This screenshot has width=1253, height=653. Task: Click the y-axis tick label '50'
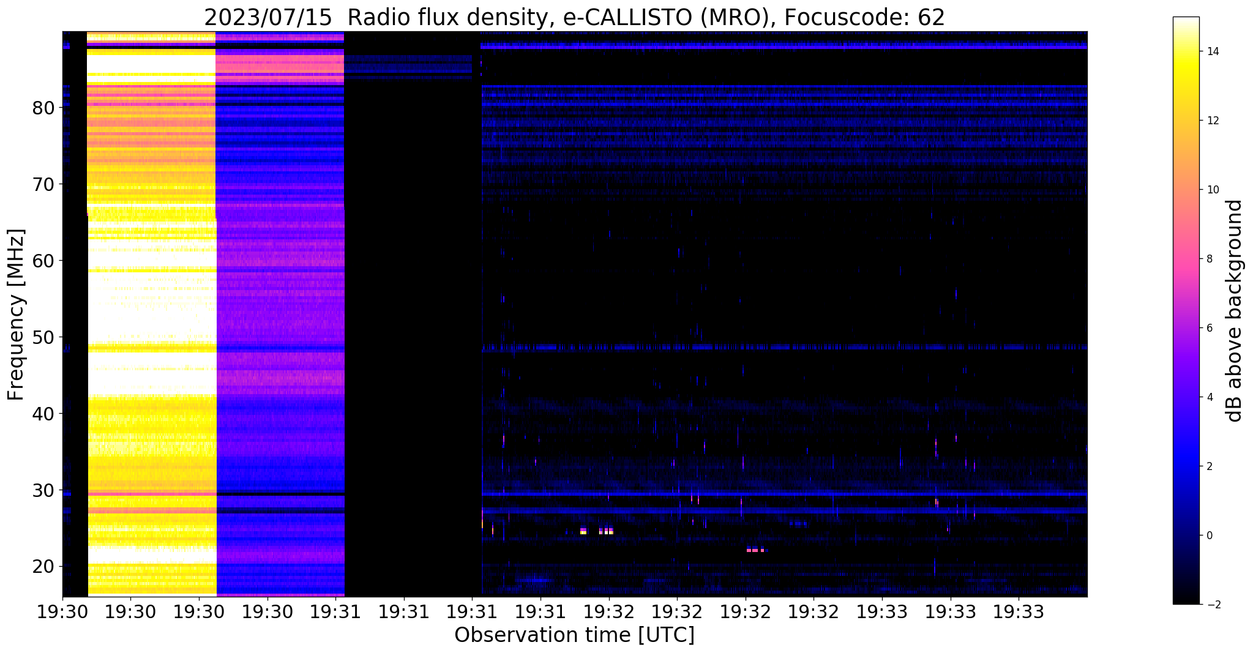pyautogui.click(x=43, y=338)
